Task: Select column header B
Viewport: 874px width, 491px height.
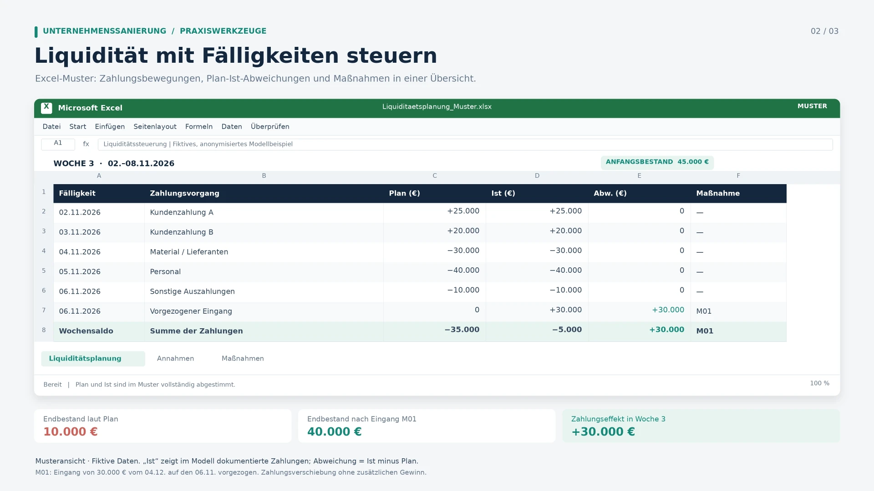Action: point(264,175)
